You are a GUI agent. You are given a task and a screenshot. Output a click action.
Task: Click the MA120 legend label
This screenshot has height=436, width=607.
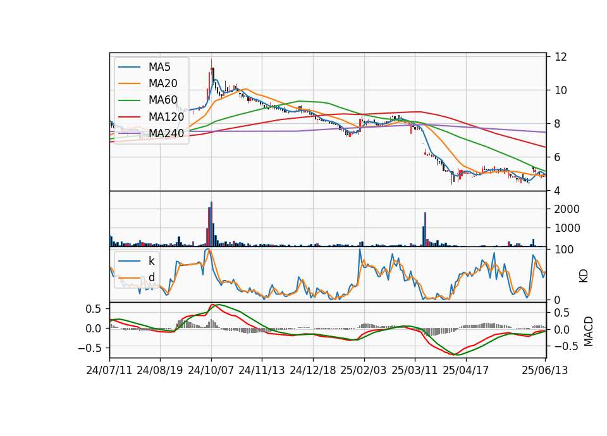pos(166,117)
